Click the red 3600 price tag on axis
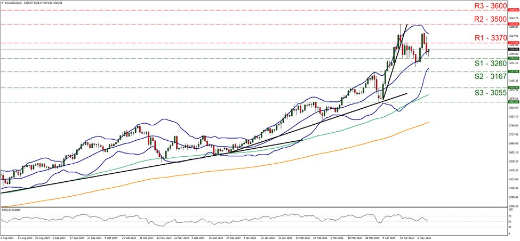The width and height of the screenshot is (520, 241). tap(511, 10)
